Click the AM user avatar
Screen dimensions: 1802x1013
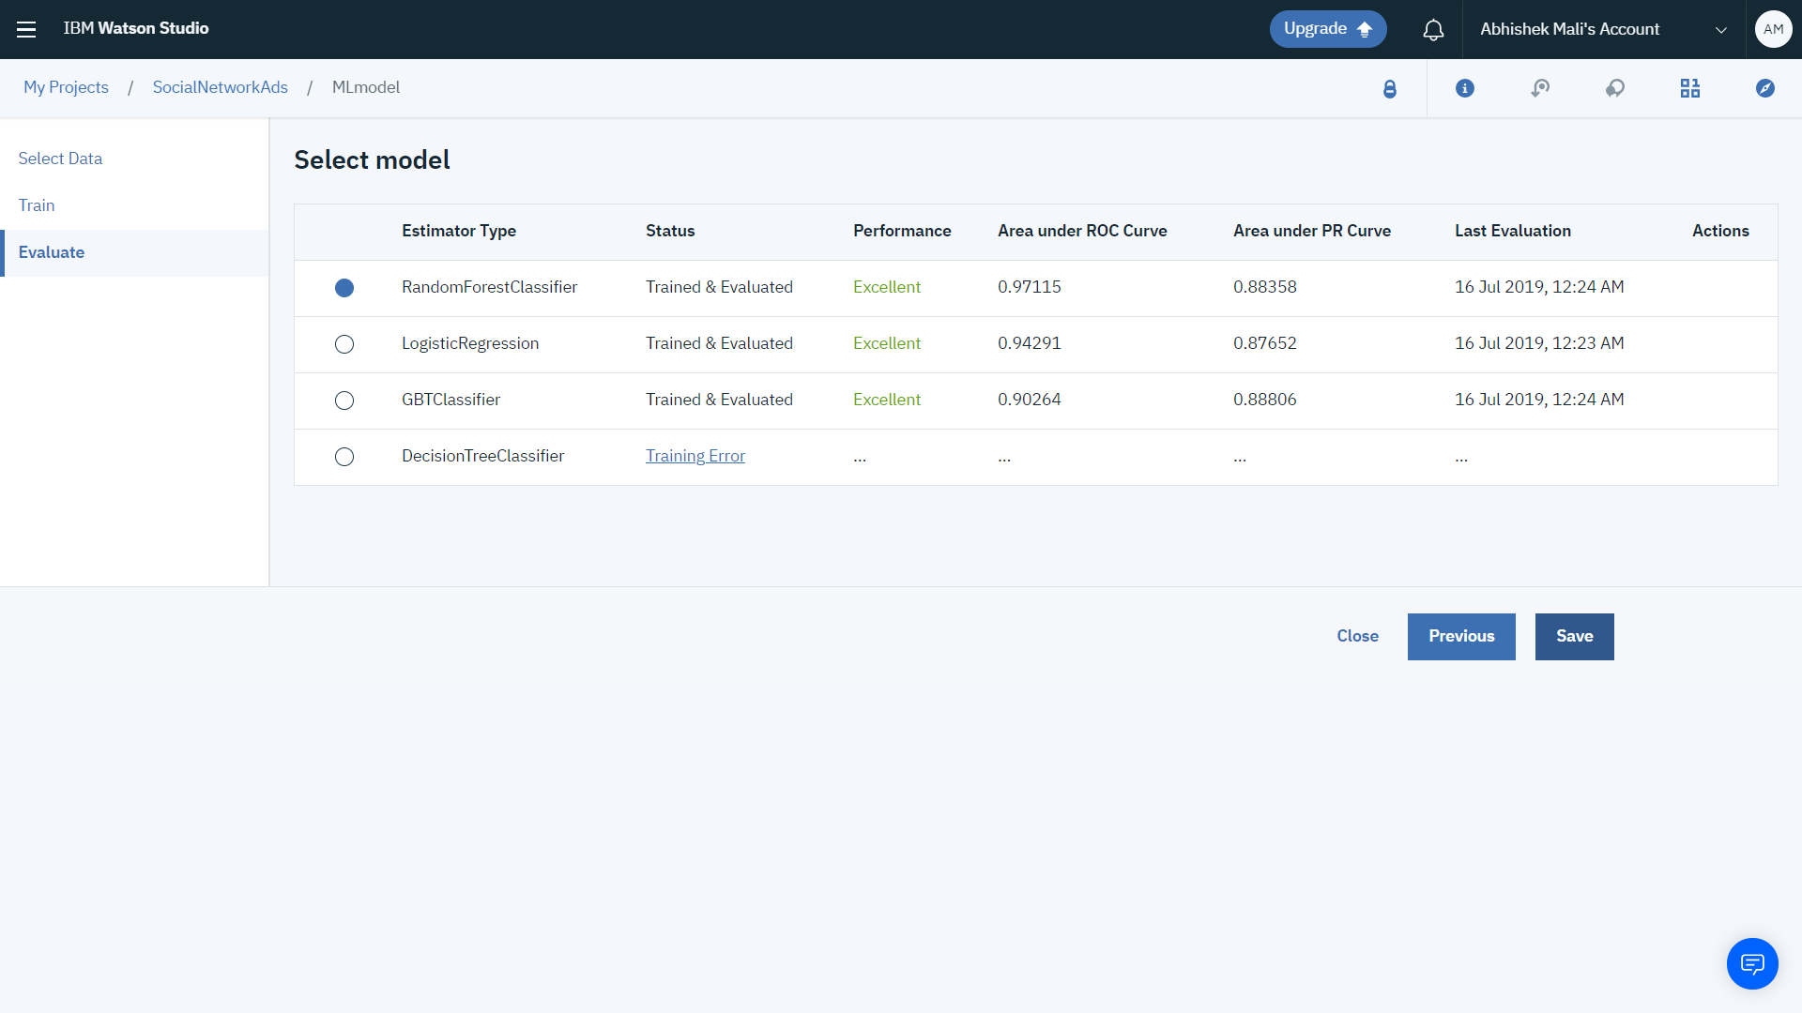click(x=1773, y=29)
